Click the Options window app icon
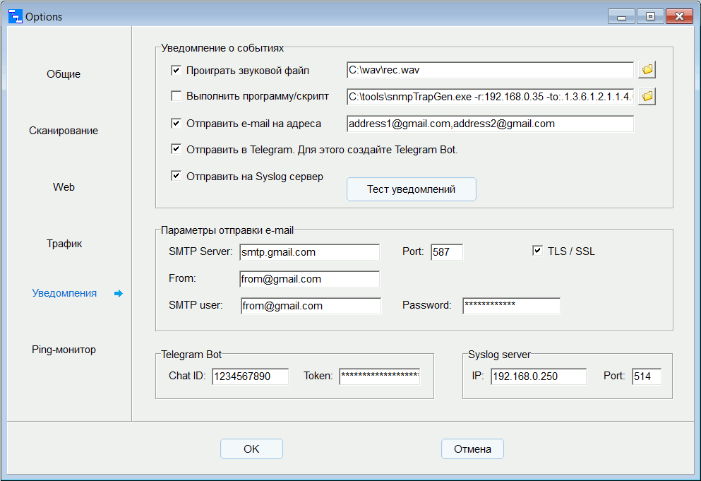This screenshot has height=481, width=701. click(15, 16)
